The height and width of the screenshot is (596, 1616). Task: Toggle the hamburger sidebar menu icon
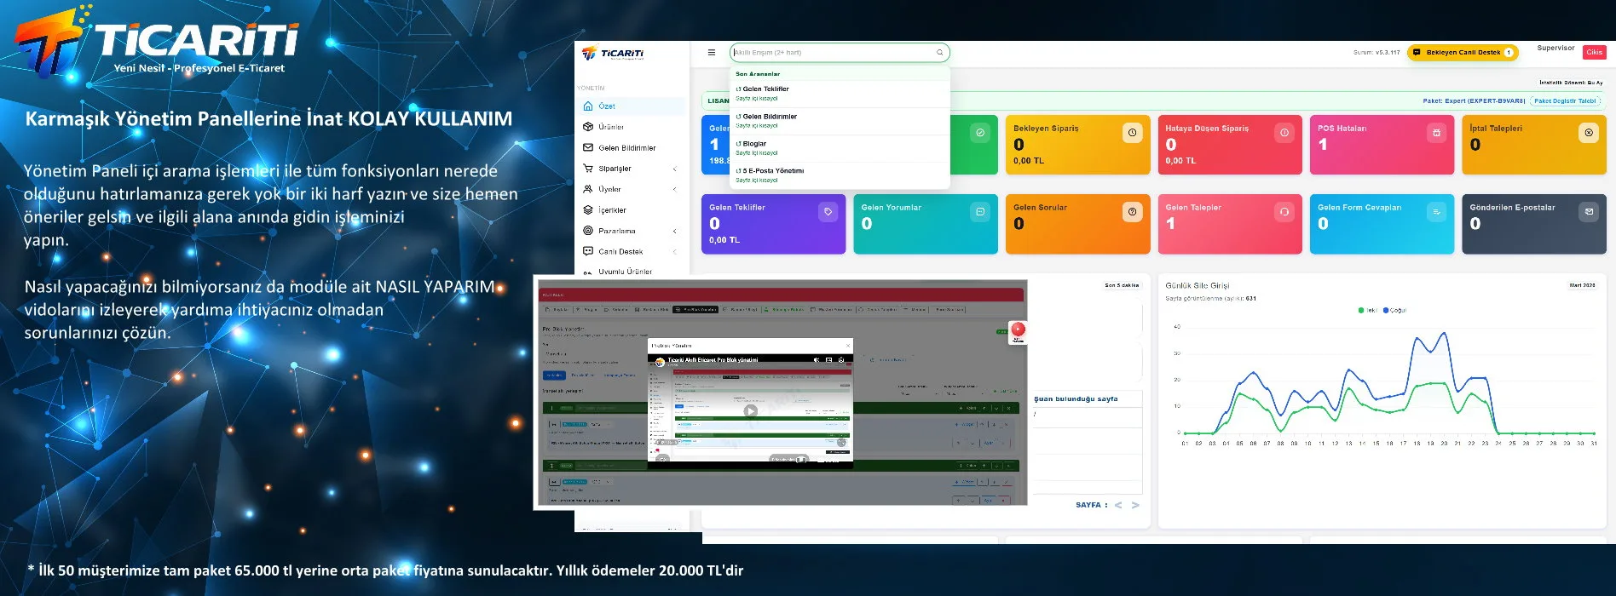[712, 53]
